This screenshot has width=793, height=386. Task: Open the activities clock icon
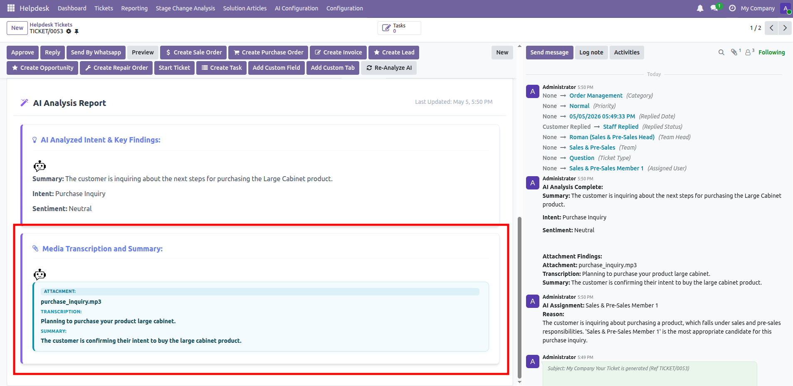(732, 8)
